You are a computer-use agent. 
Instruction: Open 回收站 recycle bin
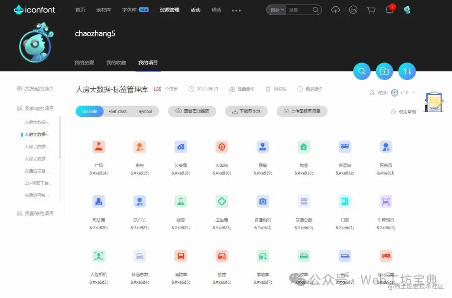click(x=276, y=89)
